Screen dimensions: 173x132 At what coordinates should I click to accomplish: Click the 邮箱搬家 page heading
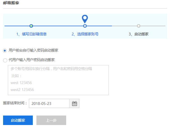coord(11,3)
